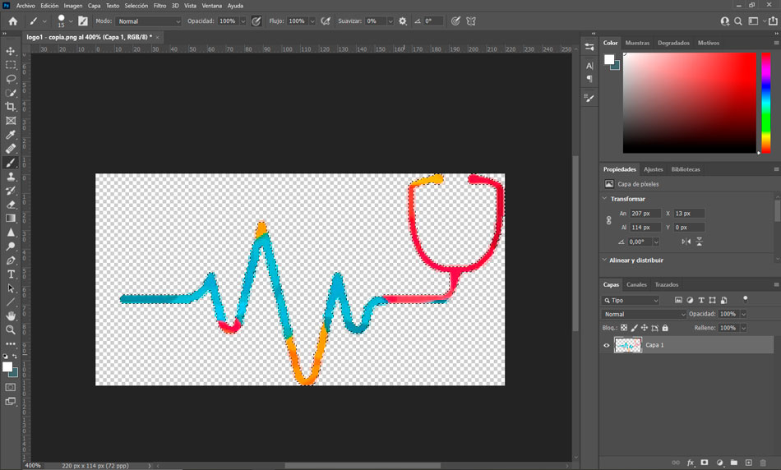781x470 pixels.
Task: Pick the Crop tool
Action: pyautogui.click(x=11, y=107)
